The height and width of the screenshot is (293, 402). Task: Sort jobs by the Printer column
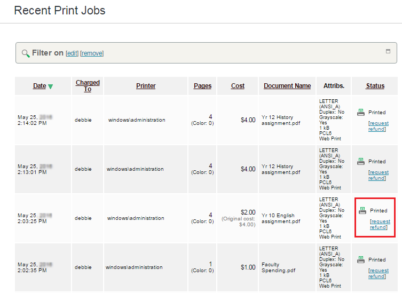[x=146, y=86]
